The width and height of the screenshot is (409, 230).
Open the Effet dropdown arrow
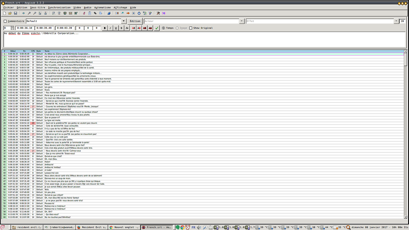tap(396, 21)
